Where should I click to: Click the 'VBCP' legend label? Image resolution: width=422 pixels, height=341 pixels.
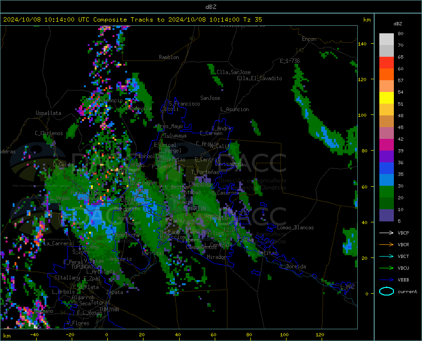click(x=403, y=233)
